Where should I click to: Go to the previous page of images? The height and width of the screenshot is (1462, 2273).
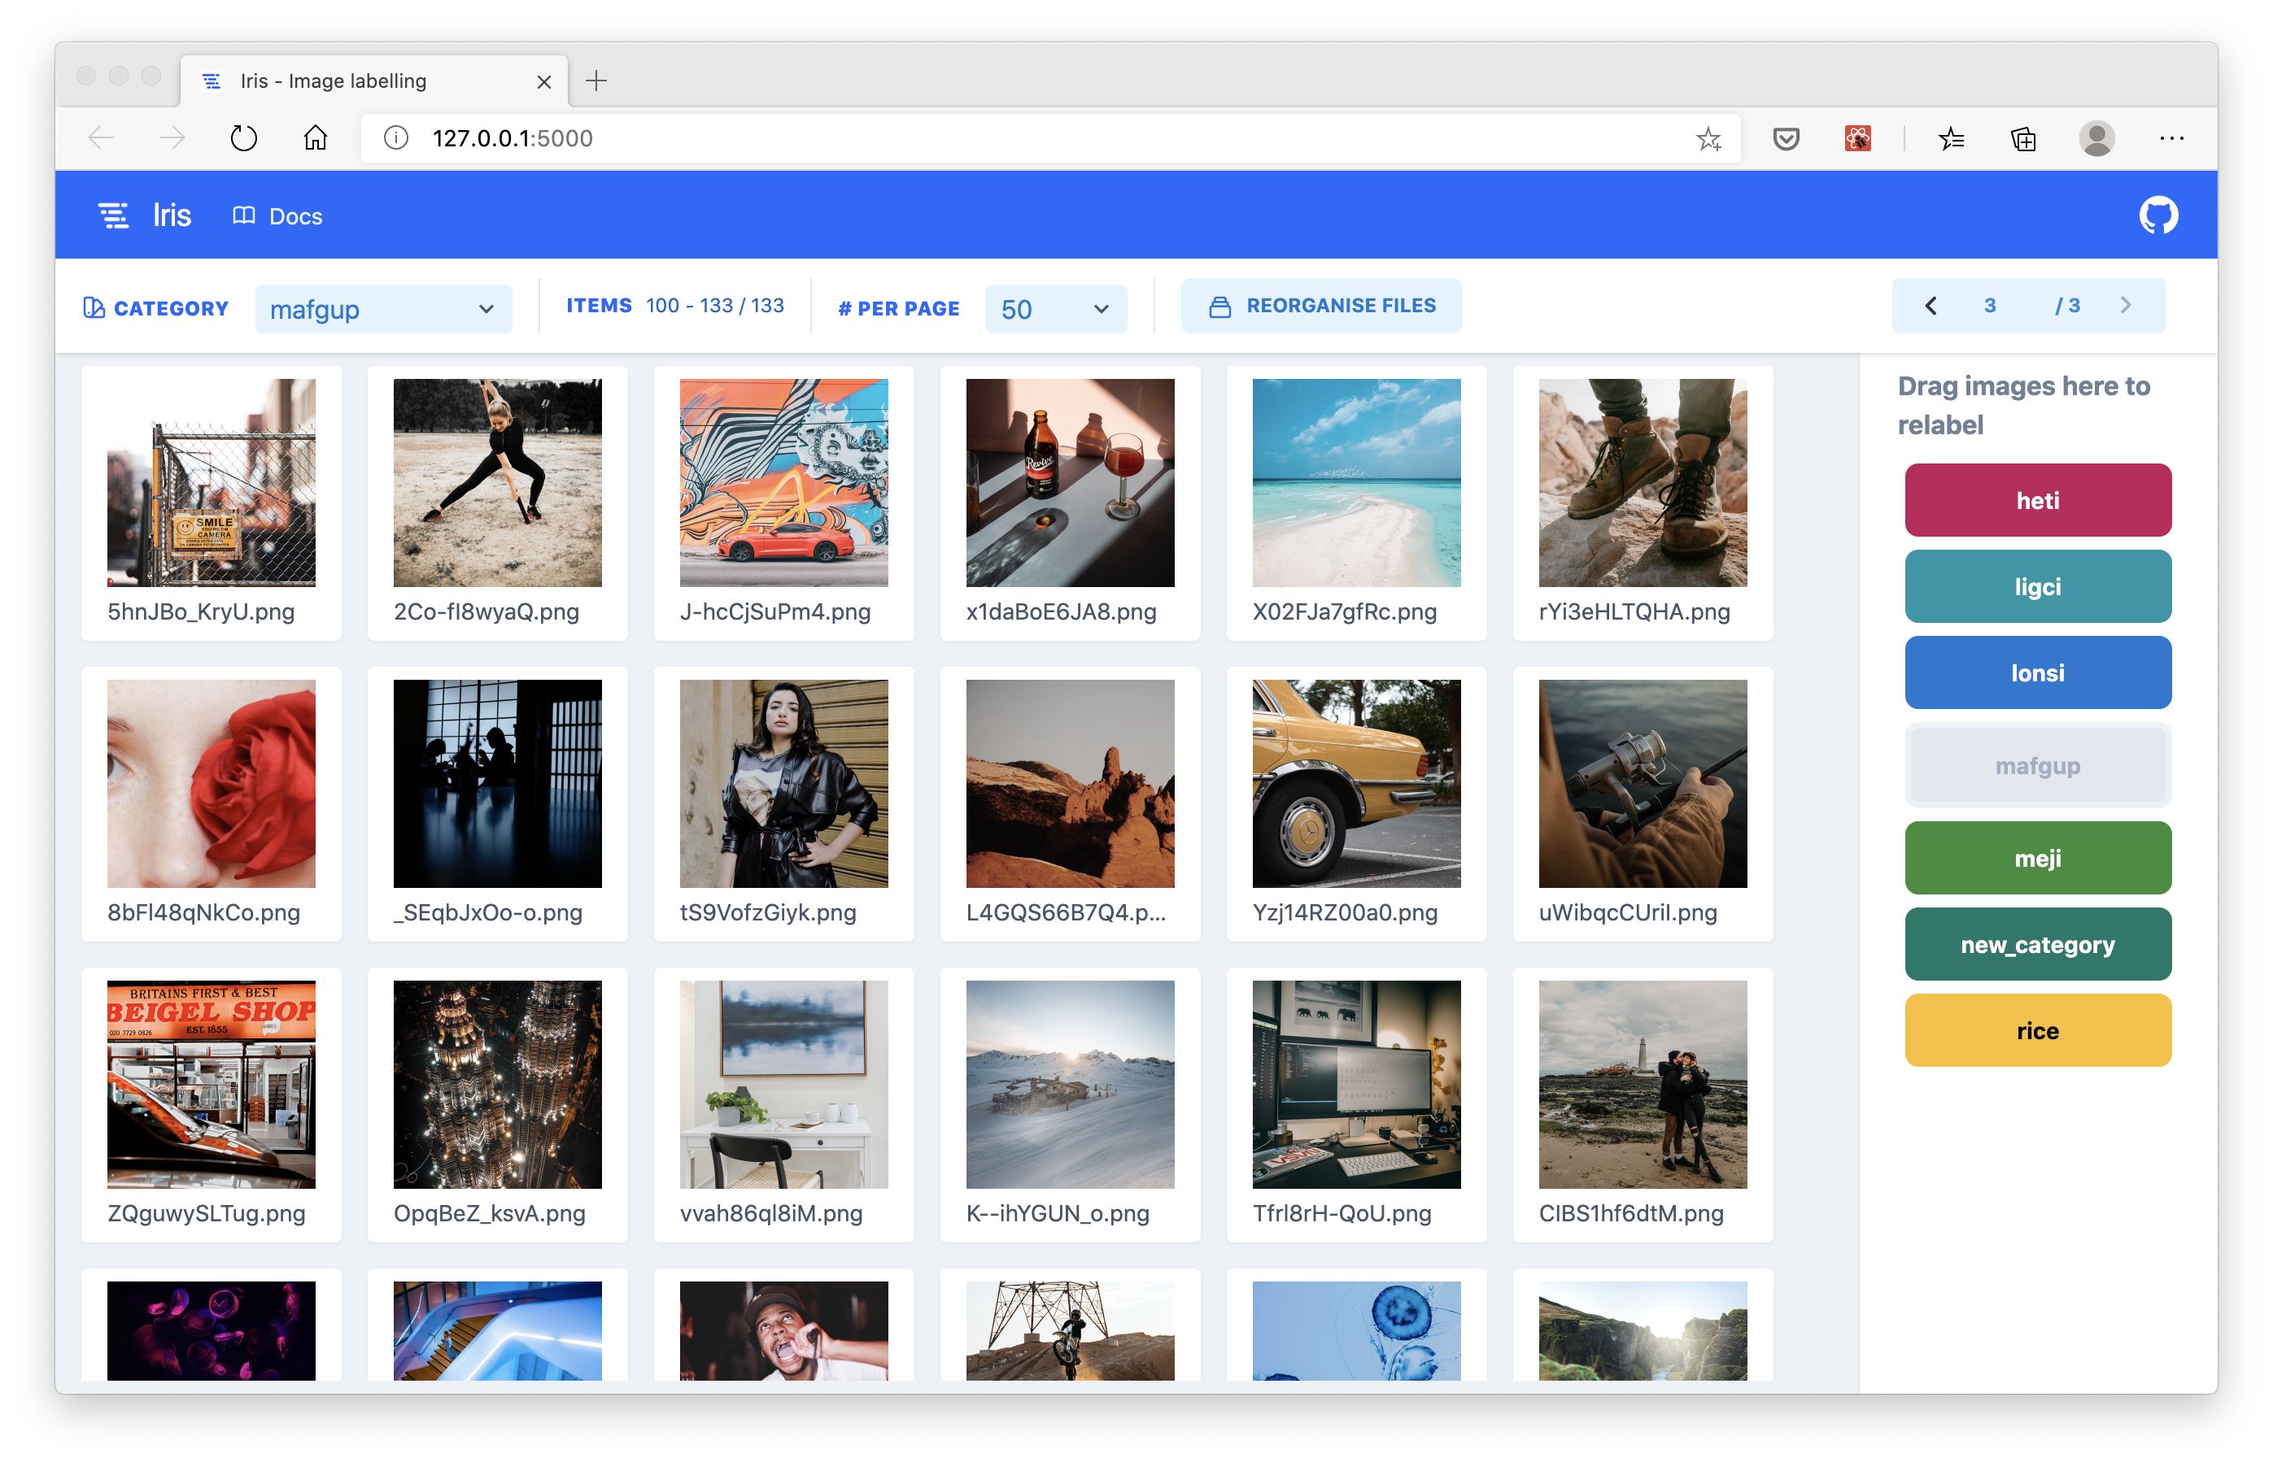click(x=1931, y=306)
